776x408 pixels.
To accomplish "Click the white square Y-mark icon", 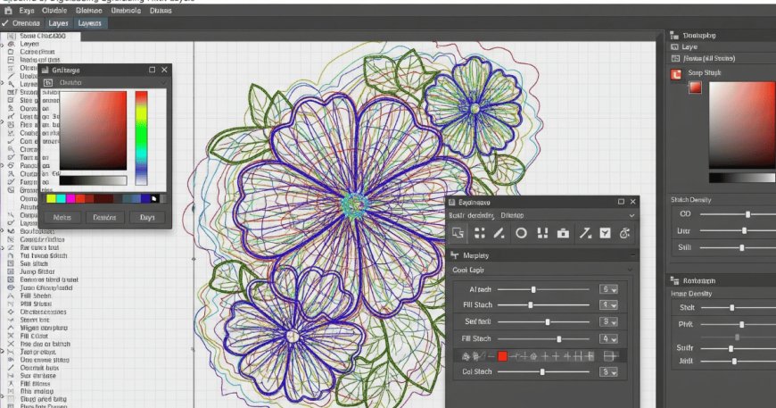I will click(605, 233).
